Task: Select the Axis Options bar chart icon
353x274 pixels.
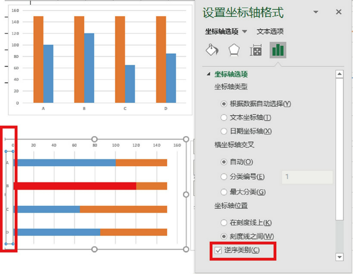Action: pyautogui.click(x=278, y=50)
